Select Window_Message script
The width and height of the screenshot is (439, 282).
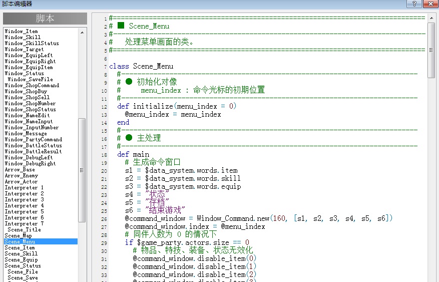point(26,134)
